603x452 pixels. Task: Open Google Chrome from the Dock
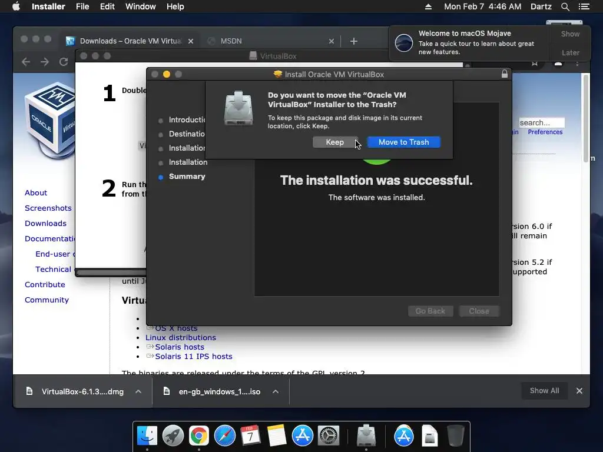199,436
